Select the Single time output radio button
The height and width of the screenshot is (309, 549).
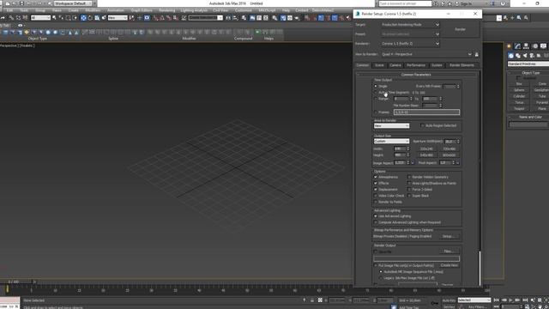point(376,86)
